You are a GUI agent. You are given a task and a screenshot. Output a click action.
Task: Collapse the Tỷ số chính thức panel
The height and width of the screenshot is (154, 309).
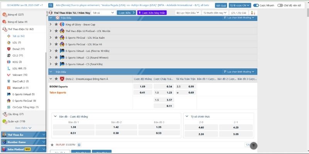coord(187,117)
